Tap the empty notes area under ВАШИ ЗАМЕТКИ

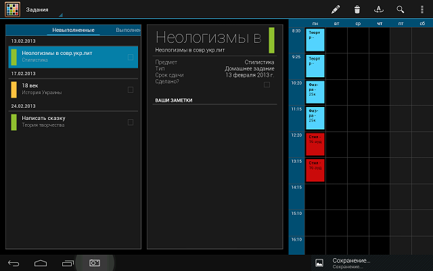point(215,175)
